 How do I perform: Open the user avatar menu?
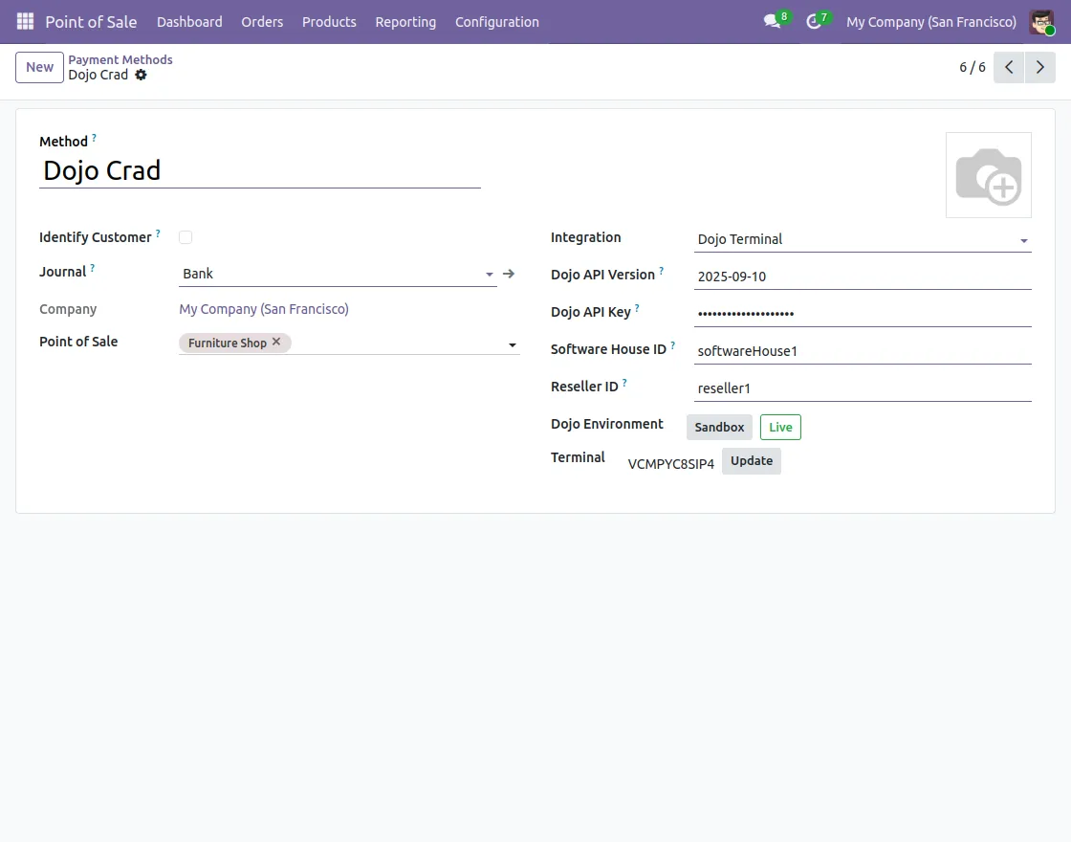(1041, 22)
